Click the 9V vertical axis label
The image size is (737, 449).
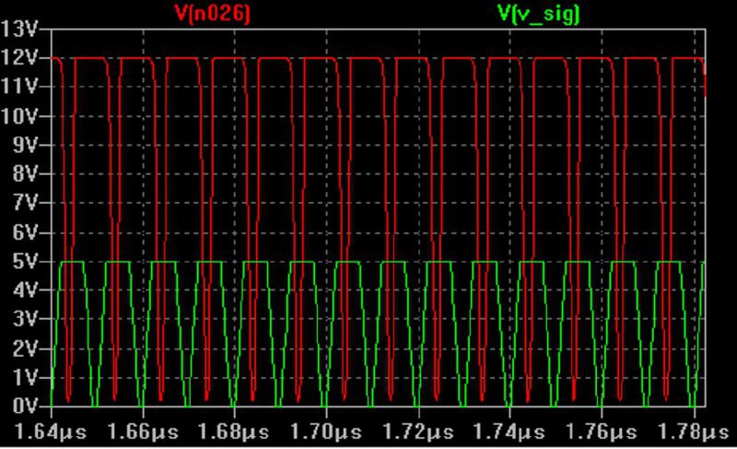(25, 146)
